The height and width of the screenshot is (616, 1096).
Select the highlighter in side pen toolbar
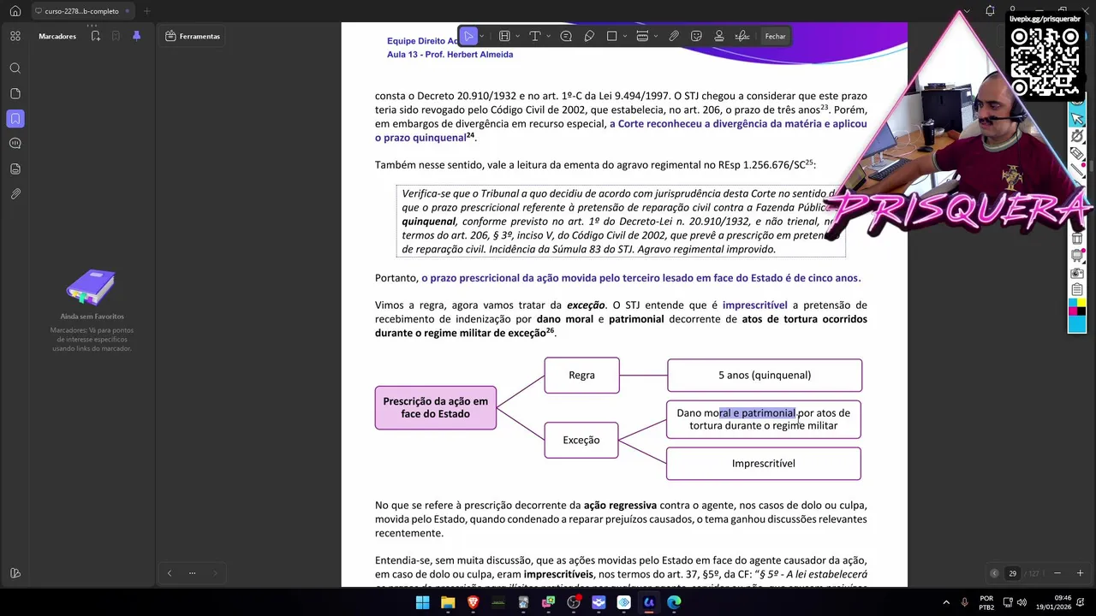pyautogui.click(x=1077, y=154)
